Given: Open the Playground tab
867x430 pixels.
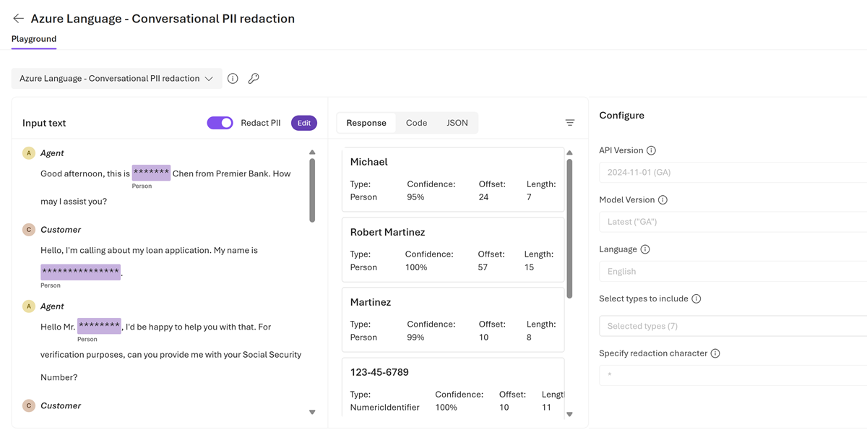Looking at the screenshot, I should [34, 39].
